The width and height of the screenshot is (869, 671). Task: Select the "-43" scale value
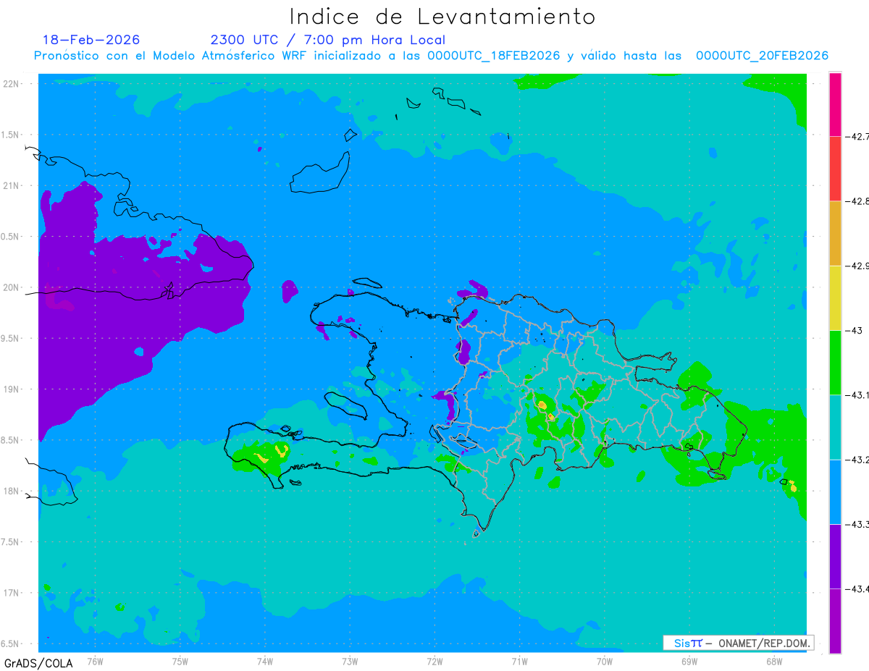pyautogui.click(x=853, y=331)
